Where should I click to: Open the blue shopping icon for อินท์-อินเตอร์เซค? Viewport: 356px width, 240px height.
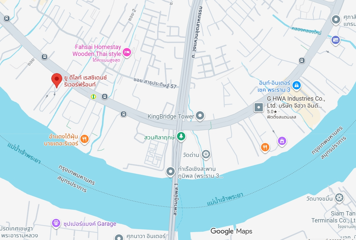pos(296,86)
